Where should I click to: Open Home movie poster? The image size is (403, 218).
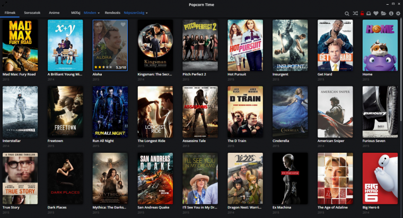click(380, 45)
